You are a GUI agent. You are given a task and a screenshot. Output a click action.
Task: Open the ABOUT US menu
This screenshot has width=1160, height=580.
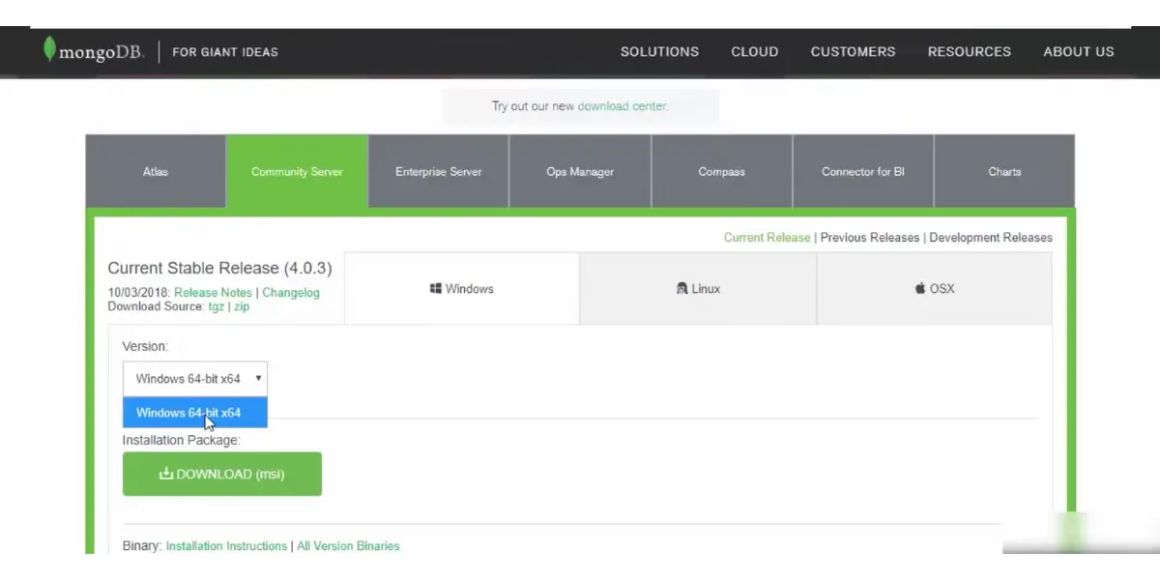(1079, 52)
